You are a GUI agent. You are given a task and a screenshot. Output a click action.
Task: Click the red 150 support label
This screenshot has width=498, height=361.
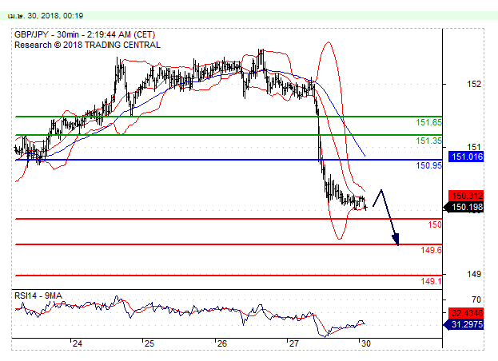[x=435, y=224]
